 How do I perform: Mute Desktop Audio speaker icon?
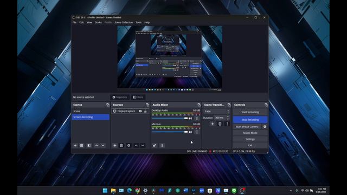190,118
